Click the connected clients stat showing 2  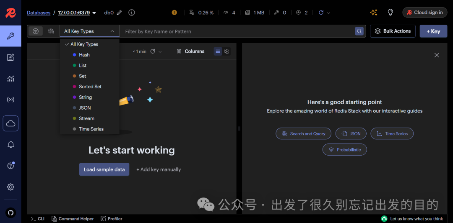tap(302, 13)
